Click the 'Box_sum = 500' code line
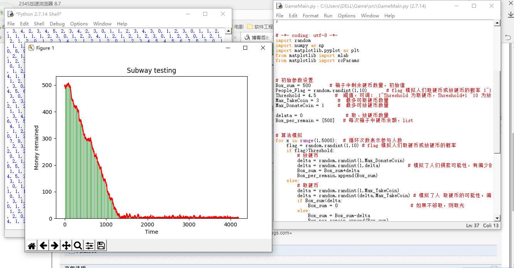 click(293, 85)
